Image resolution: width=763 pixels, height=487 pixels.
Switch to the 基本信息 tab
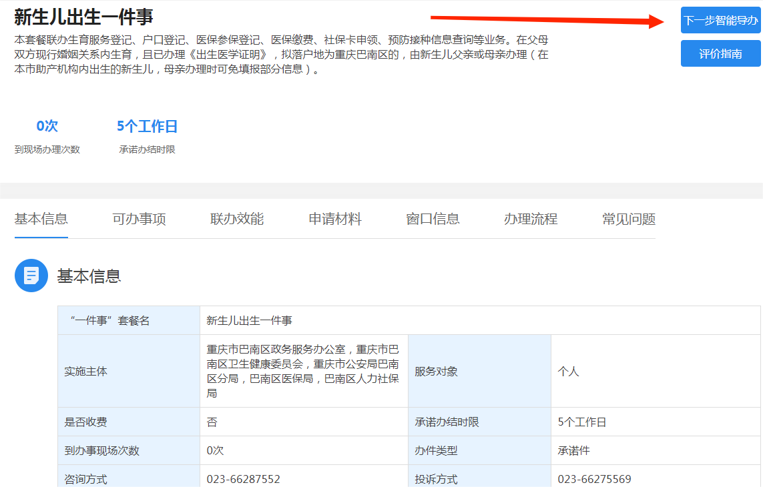point(41,219)
